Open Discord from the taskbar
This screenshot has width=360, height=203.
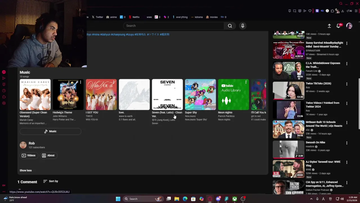click(x=218, y=199)
